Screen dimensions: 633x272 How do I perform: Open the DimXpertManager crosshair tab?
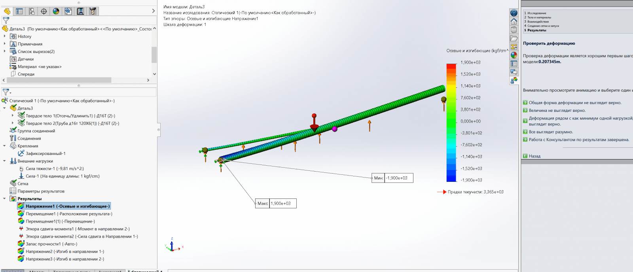coord(44,11)
